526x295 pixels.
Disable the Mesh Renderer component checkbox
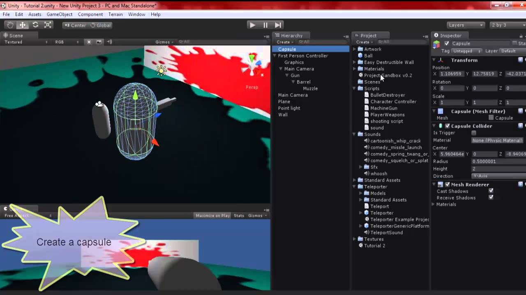click(x=448, y=185)
